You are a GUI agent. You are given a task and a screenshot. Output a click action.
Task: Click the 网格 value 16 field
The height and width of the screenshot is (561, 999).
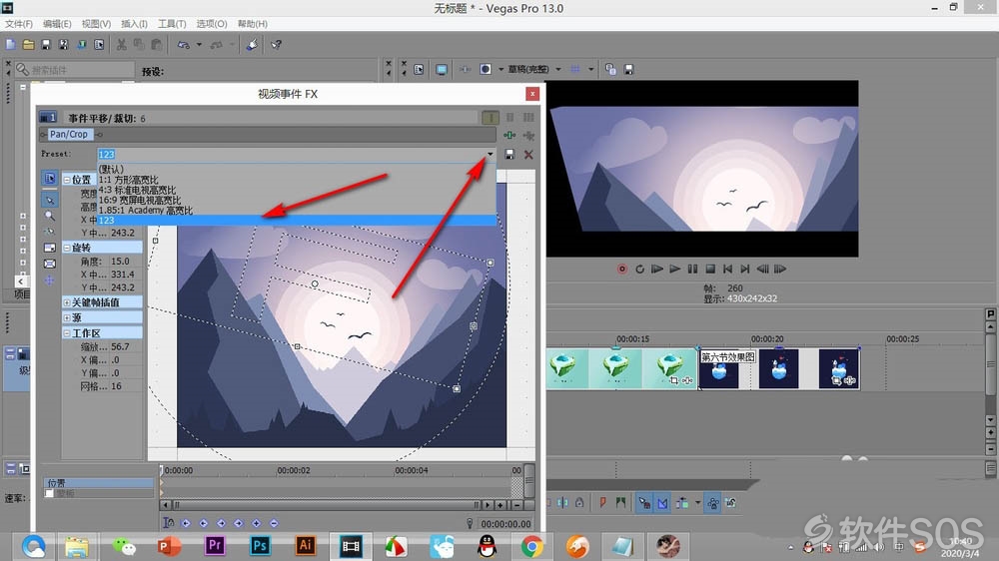[125, 386]
